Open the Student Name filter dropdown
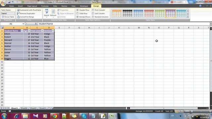 [x=22, y=31]
